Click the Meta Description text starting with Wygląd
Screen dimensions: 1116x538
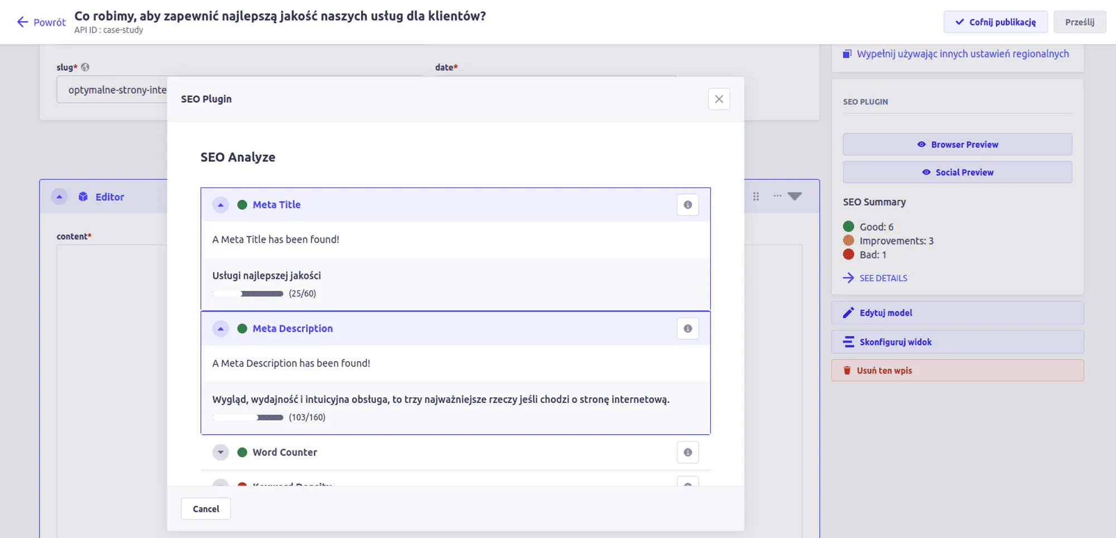pyautogui.click(x=441, y=400)
